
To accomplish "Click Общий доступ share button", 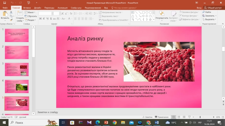I will 213,8.
